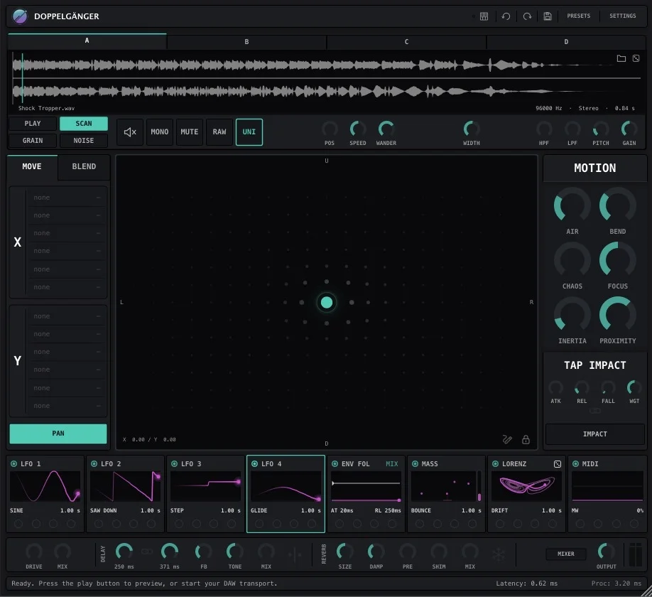This screenshot has width=652, height=597.
Task: Randomize the Lorenz dice icon
Action: pyautogui.click(x=558, y=464)
